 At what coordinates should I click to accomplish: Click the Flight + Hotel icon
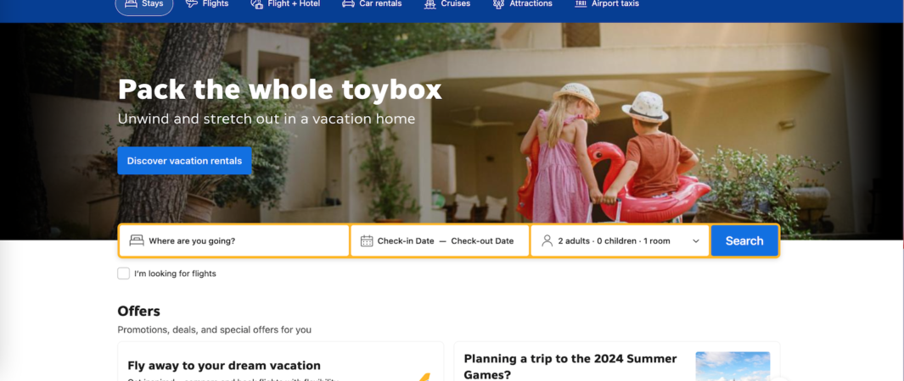[256, 3]
